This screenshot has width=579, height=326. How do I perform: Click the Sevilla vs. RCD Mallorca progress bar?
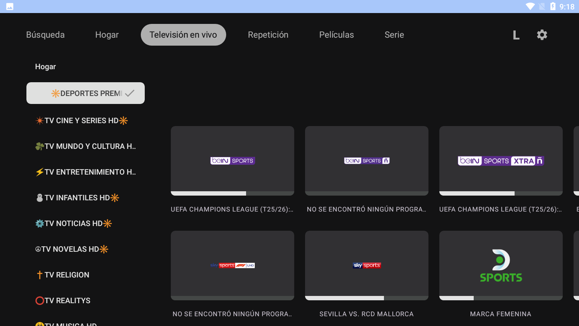coord(367,298)
